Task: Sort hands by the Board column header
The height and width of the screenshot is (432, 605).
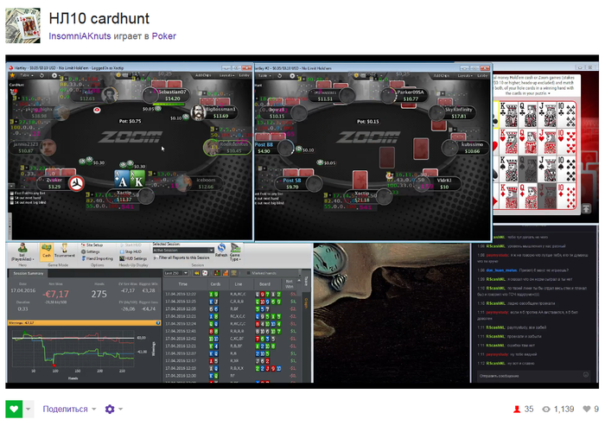Action: [x=264, y=284]
